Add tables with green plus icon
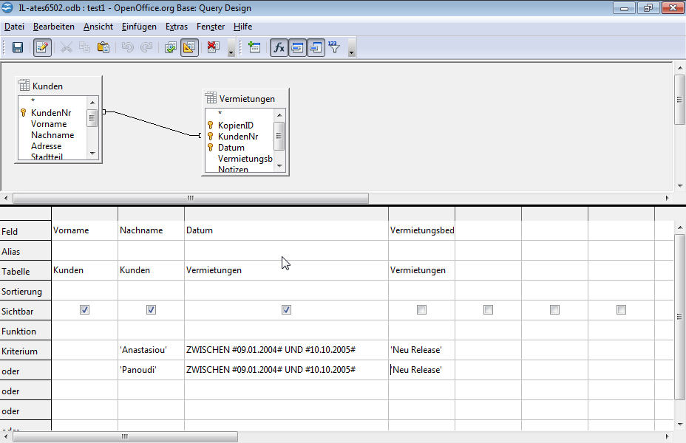This screenshot has width=686, height=443. pyautogui.click(x=254, y=47)
